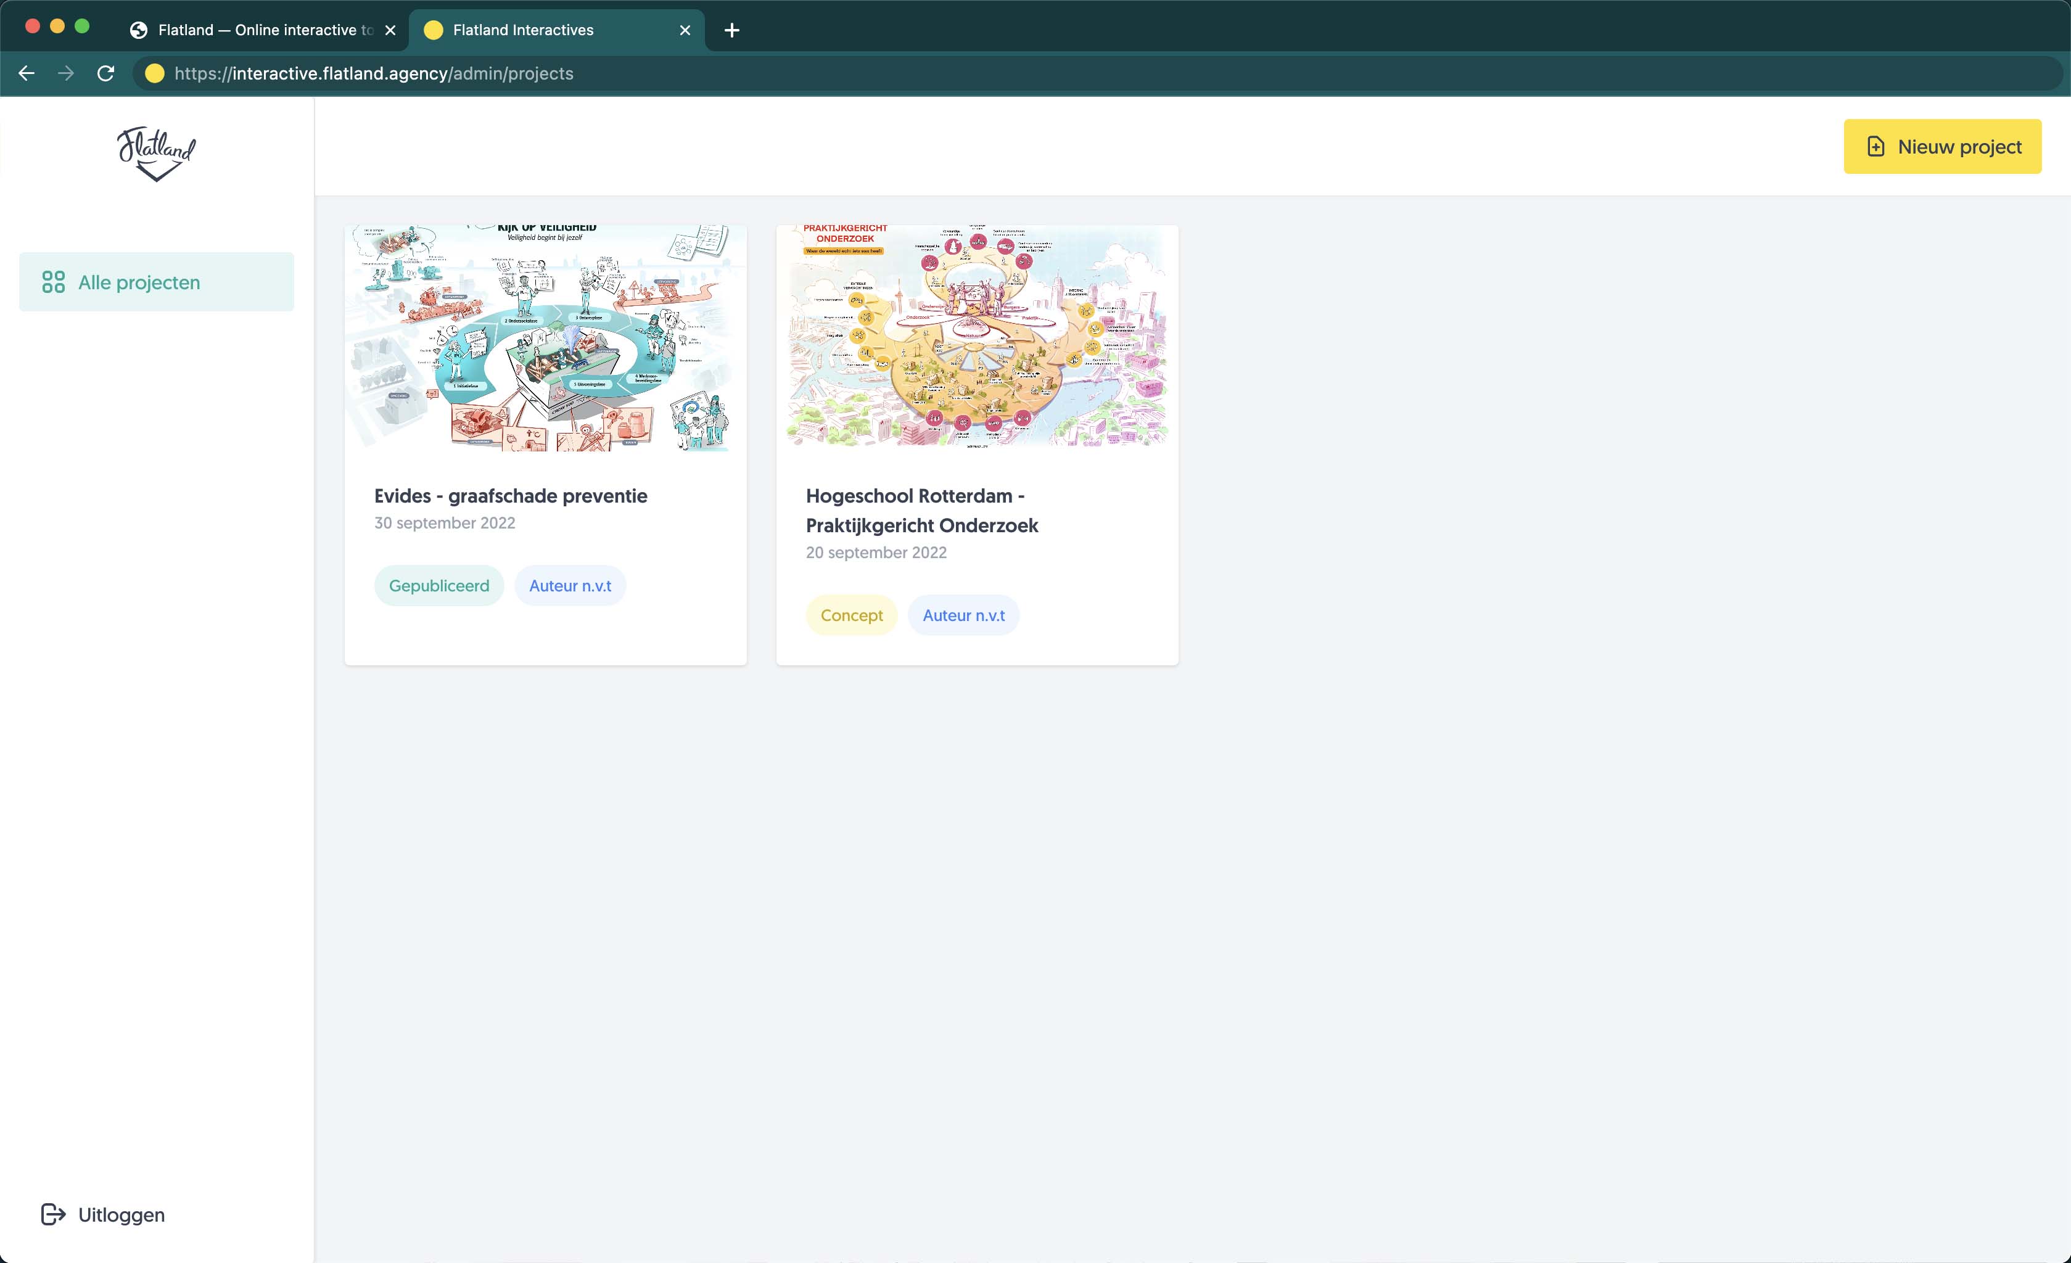Viewport: 2071px width, 1263px height.
Task: Click the grid icon beside Alle projecten
Action: pos(53,282)
